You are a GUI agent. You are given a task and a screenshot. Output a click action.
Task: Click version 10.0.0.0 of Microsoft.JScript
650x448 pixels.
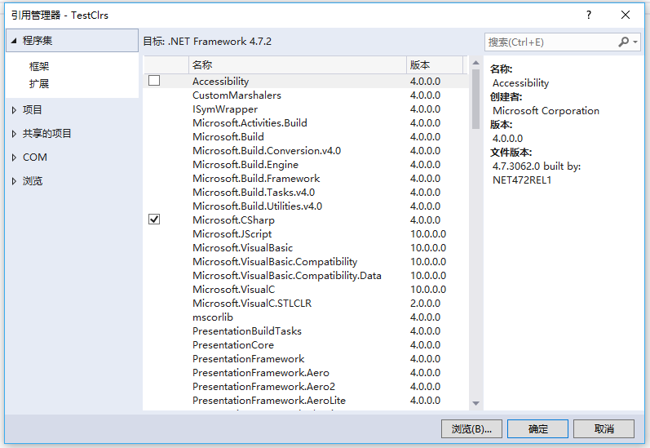coord(428,234)
